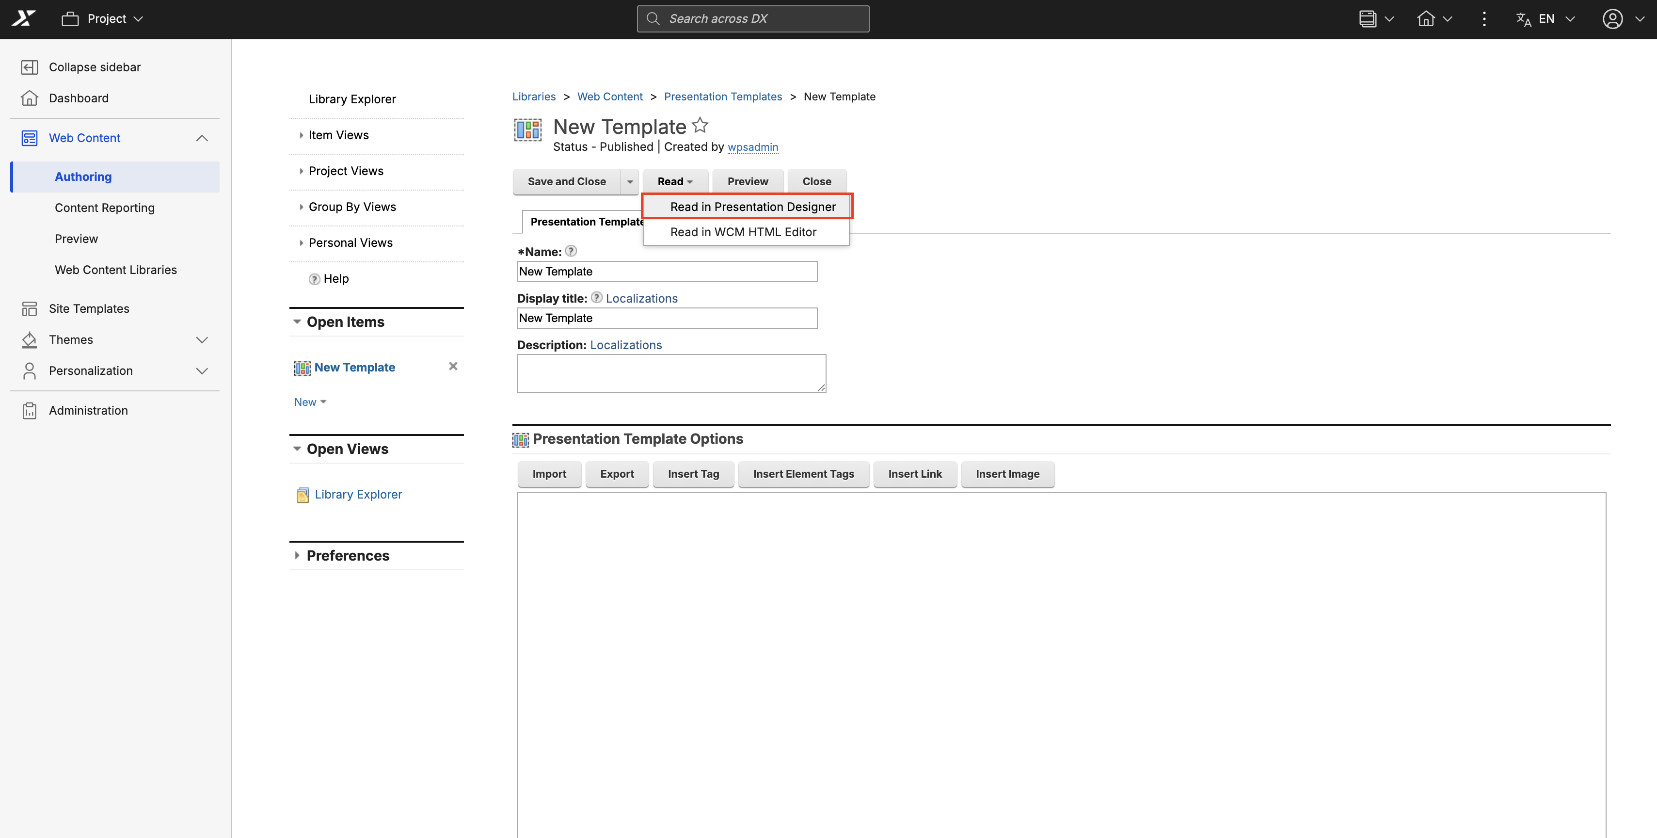
Task: Click the Library Explorer folder icon
Action: coord(303,494)
